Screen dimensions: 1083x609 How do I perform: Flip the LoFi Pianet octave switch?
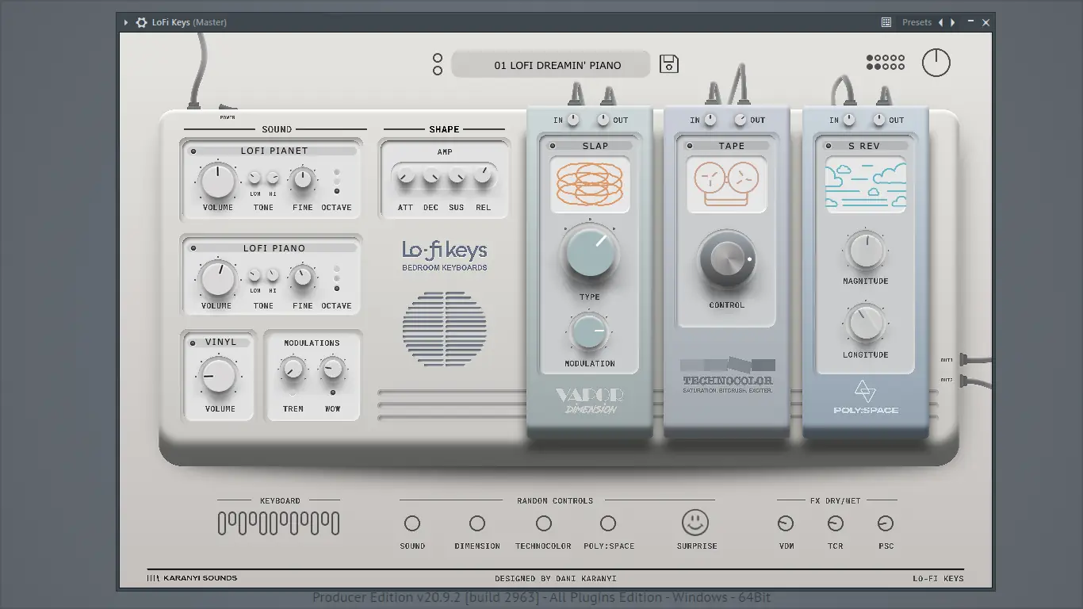tap(337, 182)
